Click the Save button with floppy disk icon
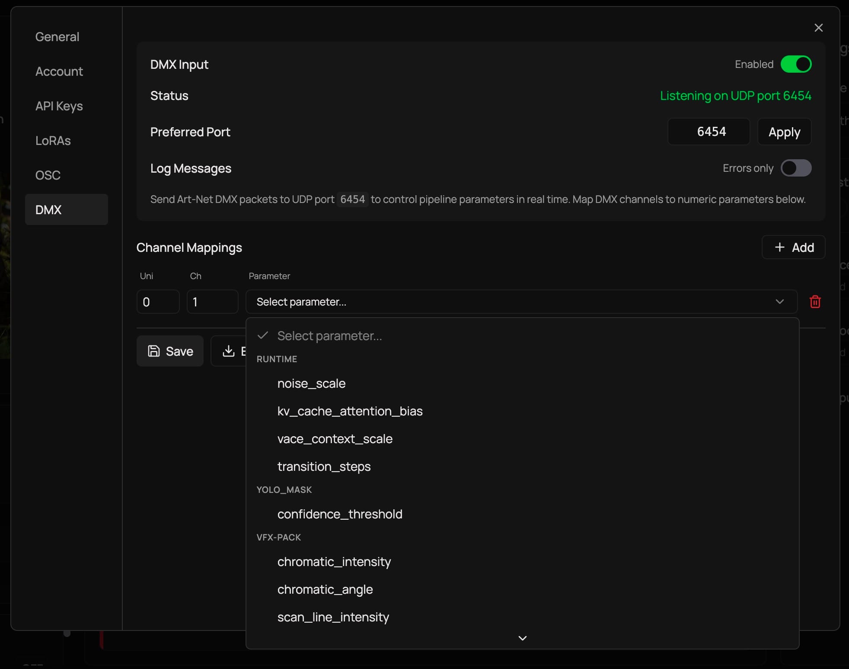The image size is (849, 669). (170, 351)
